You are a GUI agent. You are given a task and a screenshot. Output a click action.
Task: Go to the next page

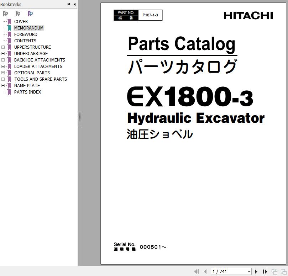[x=256, y=271]
